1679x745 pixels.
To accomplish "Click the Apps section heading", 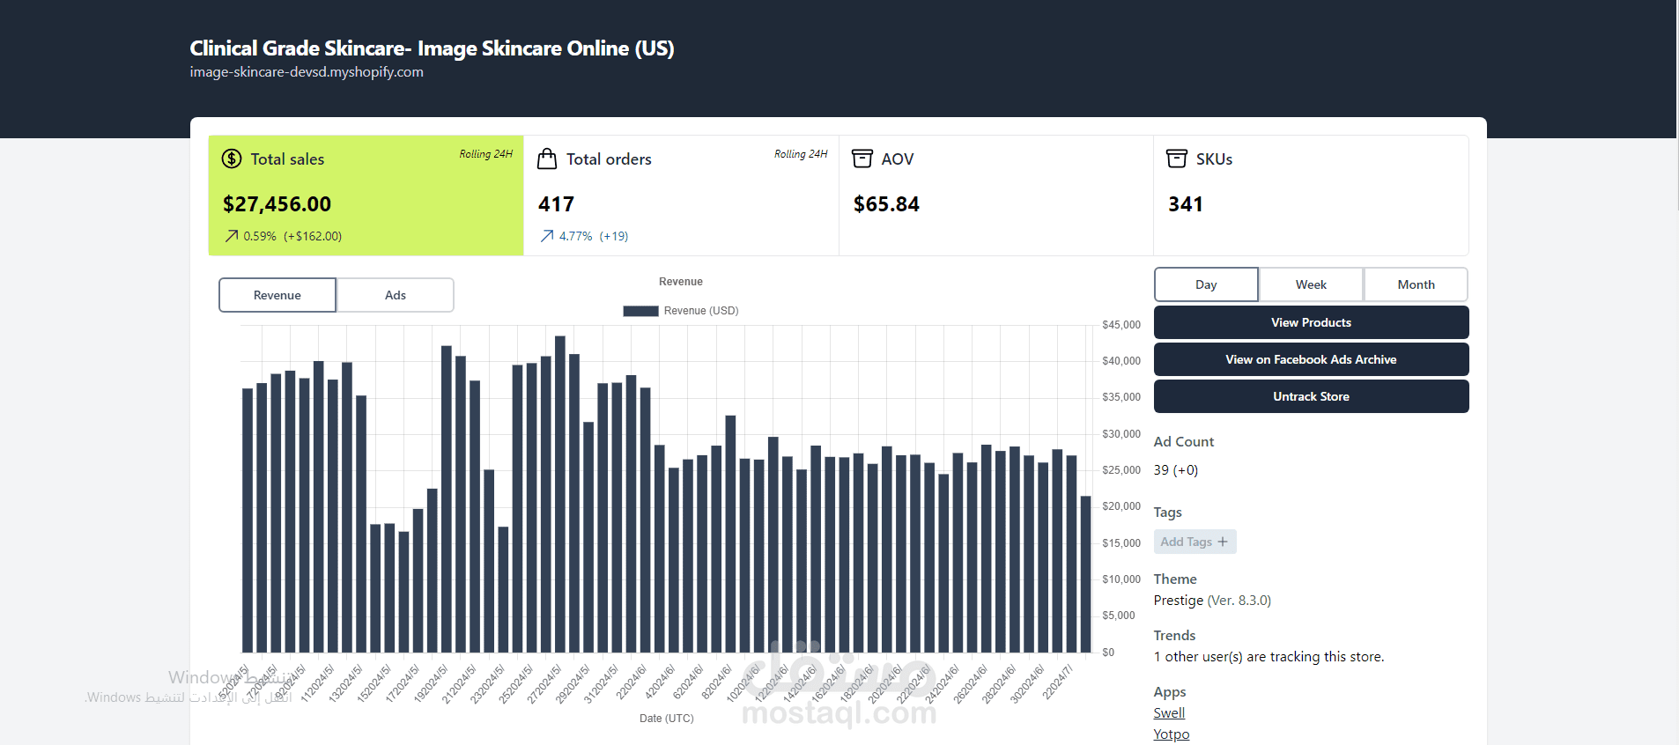I will (1170, 692).
